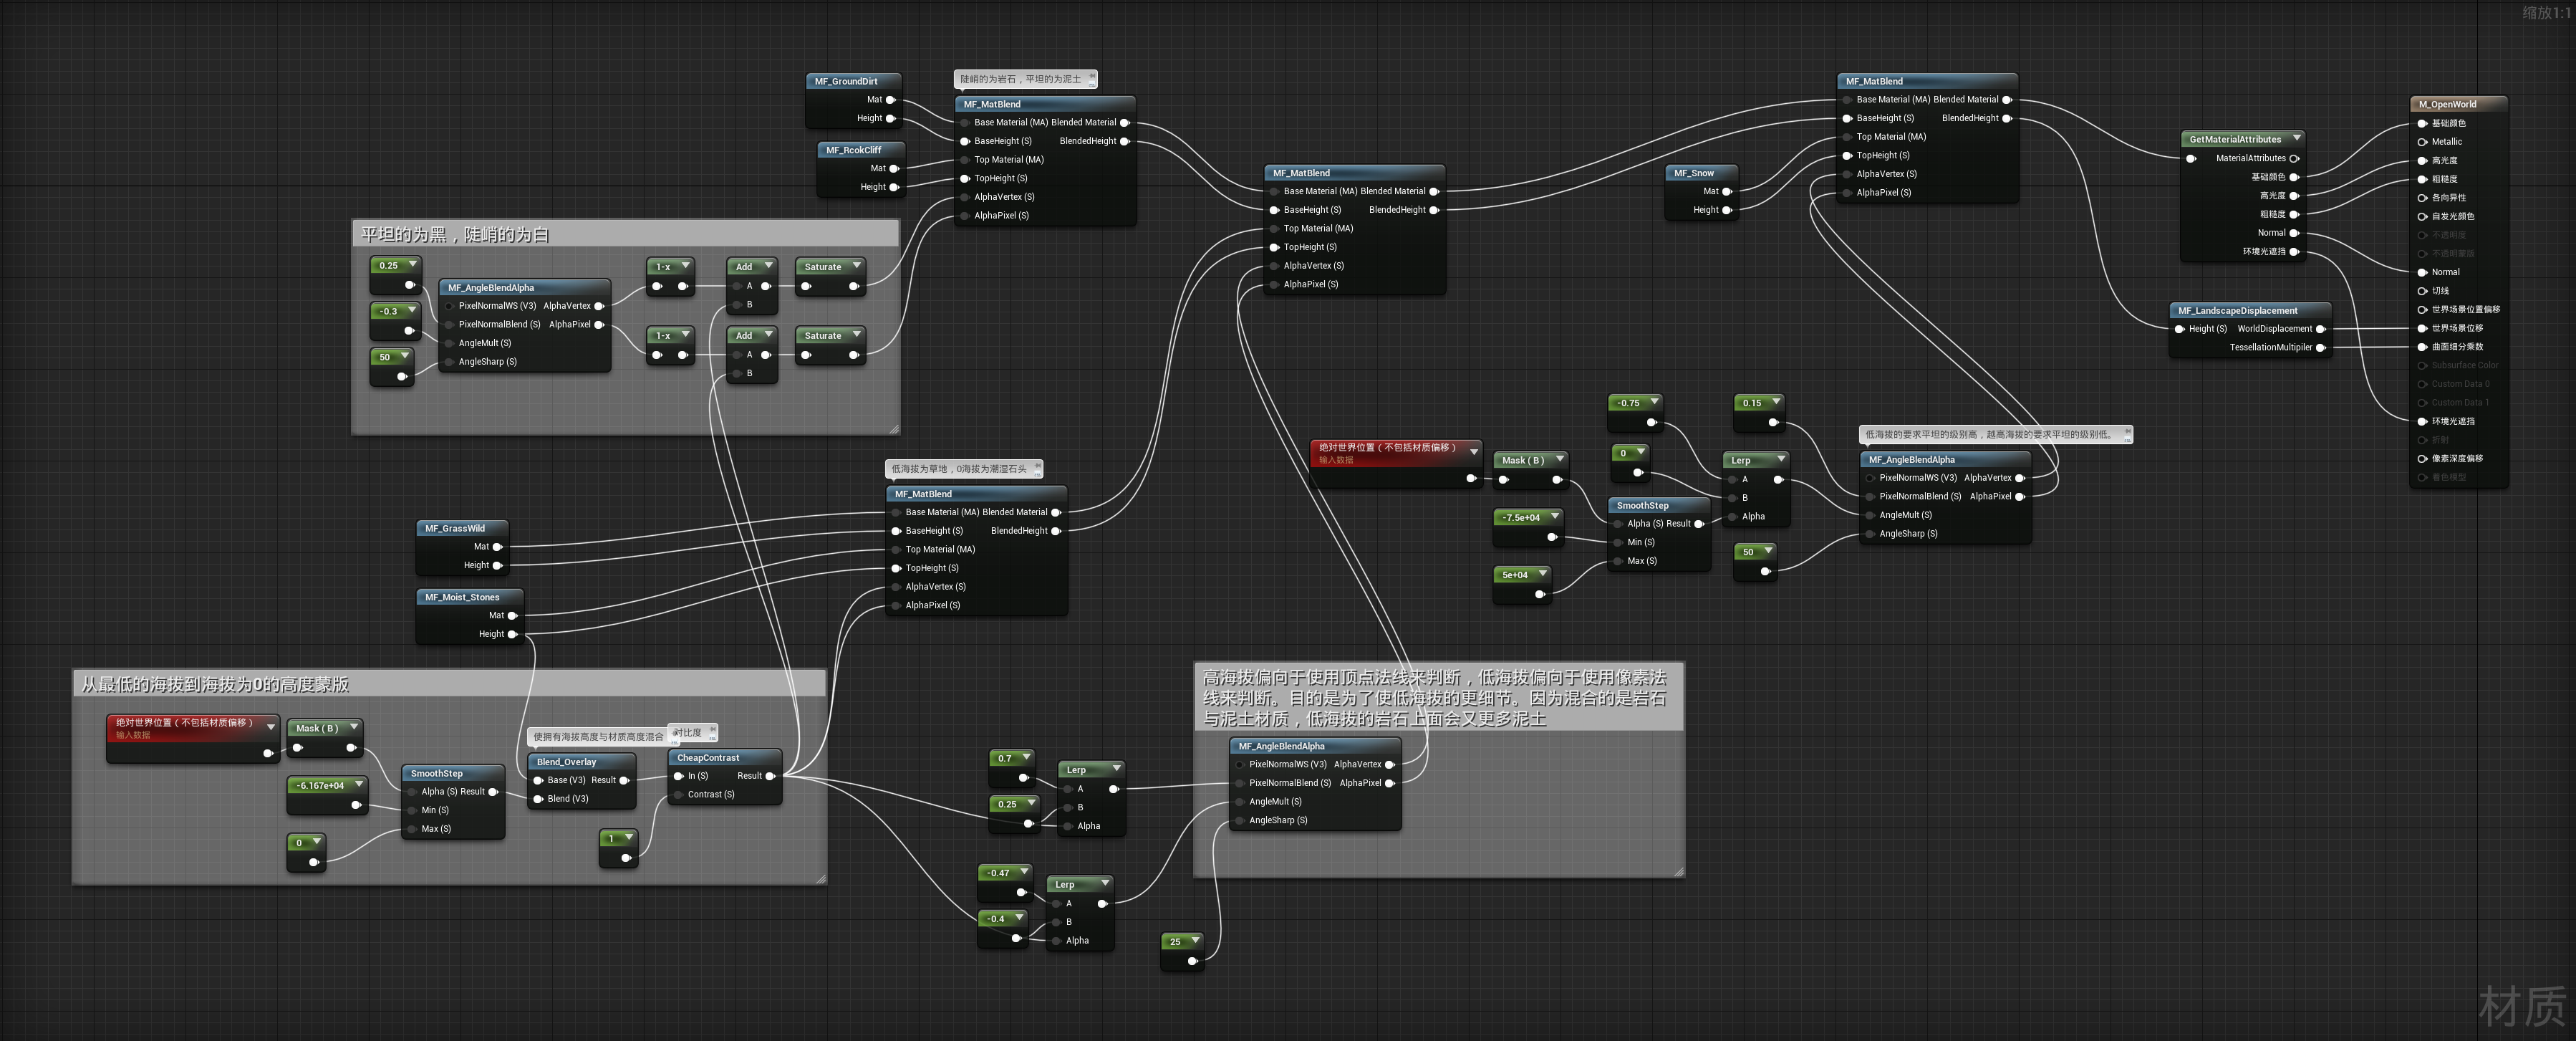Screen dimensions: 2576x1041
Task: Toggle pin on 对比度 comment bubble
Action: tap(712, 729)
